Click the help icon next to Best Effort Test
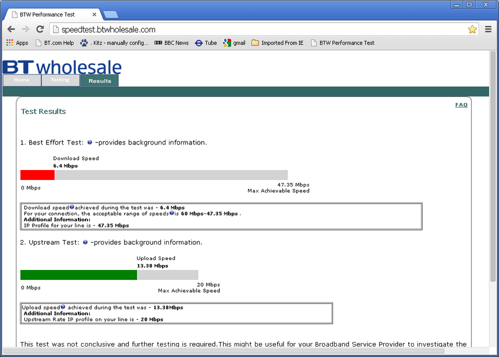The width and height of the screenshot is (499, 357). 89,142
